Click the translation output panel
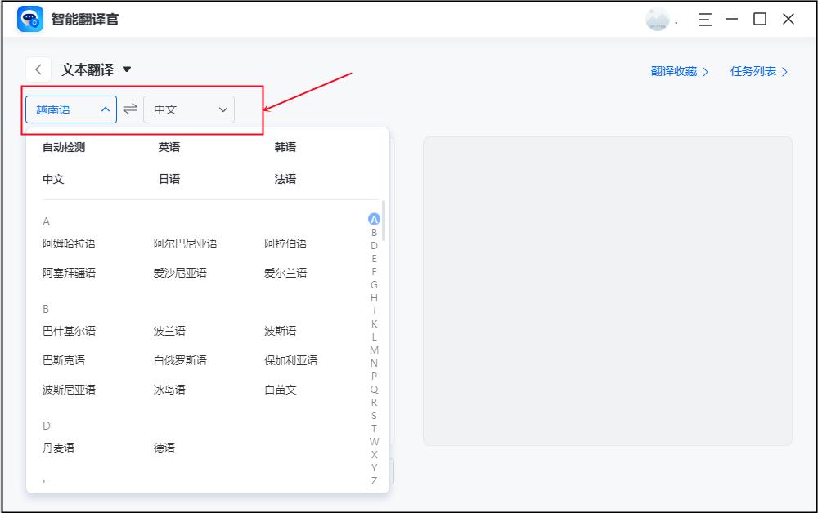The height and width of the screenshot is (513, 818). click(x=607, y=291)
